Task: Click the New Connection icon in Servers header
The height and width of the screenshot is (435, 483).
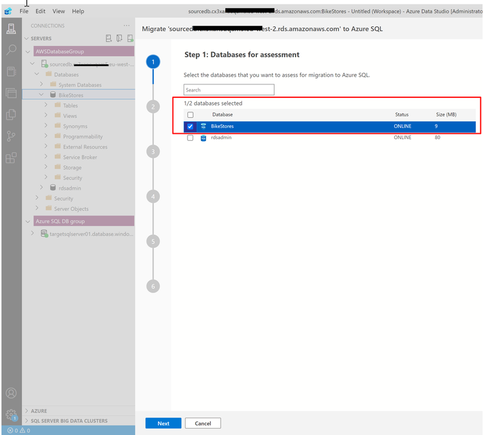Action: [109, 38]
